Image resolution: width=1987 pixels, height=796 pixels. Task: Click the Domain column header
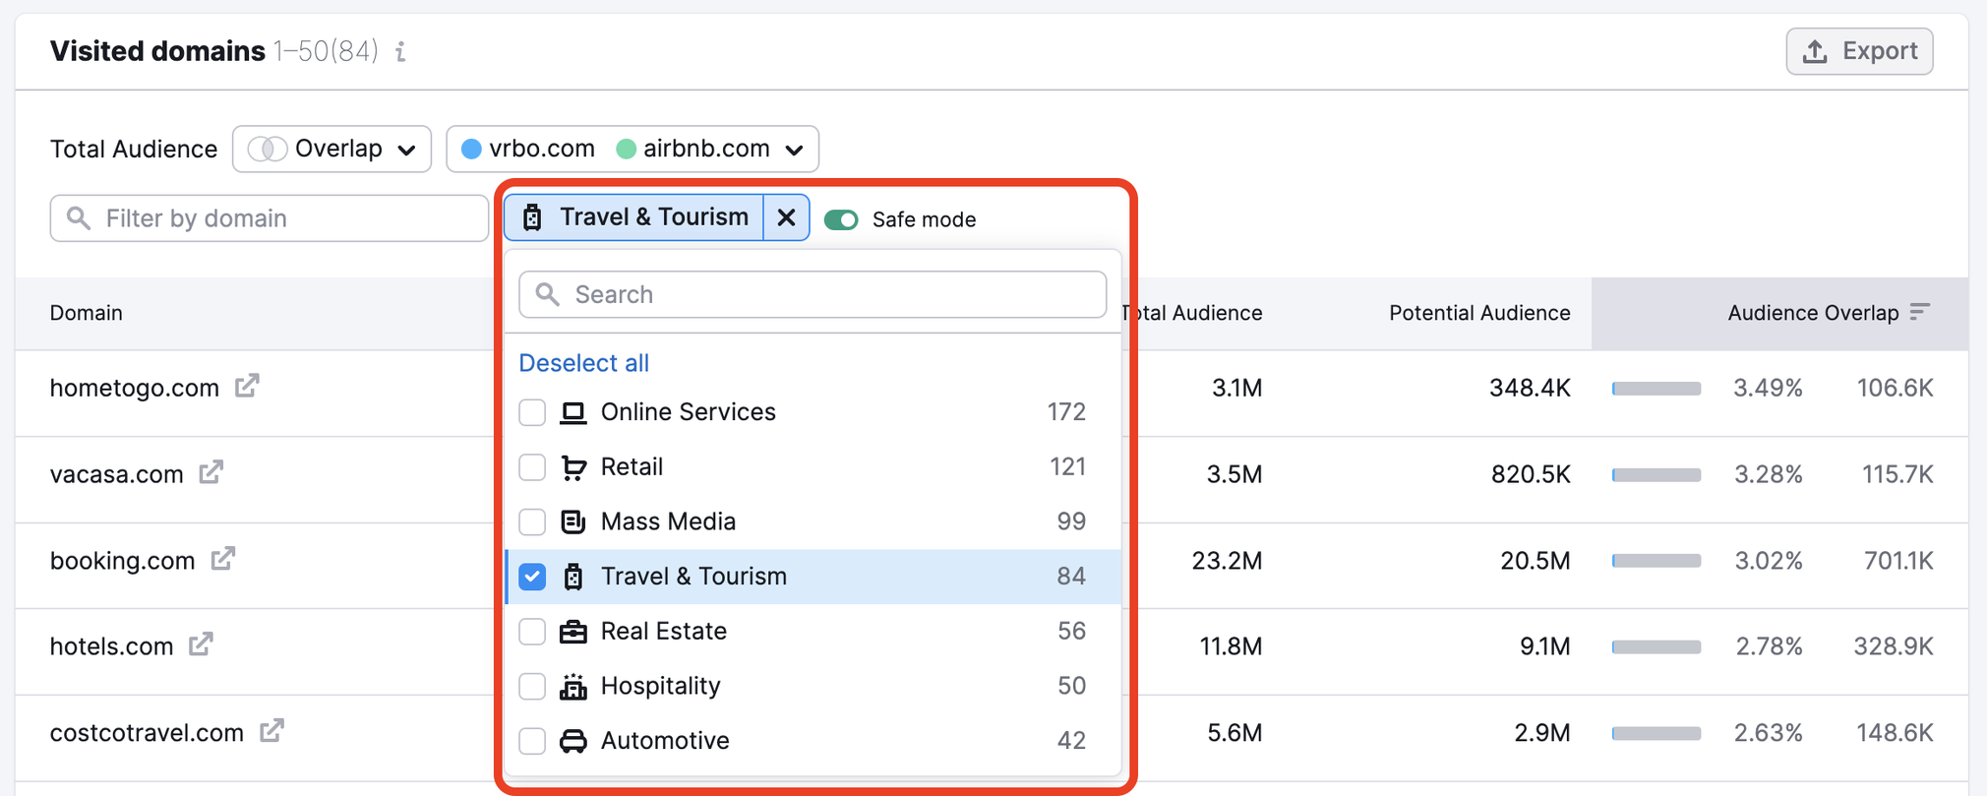[x=87, y=313]
